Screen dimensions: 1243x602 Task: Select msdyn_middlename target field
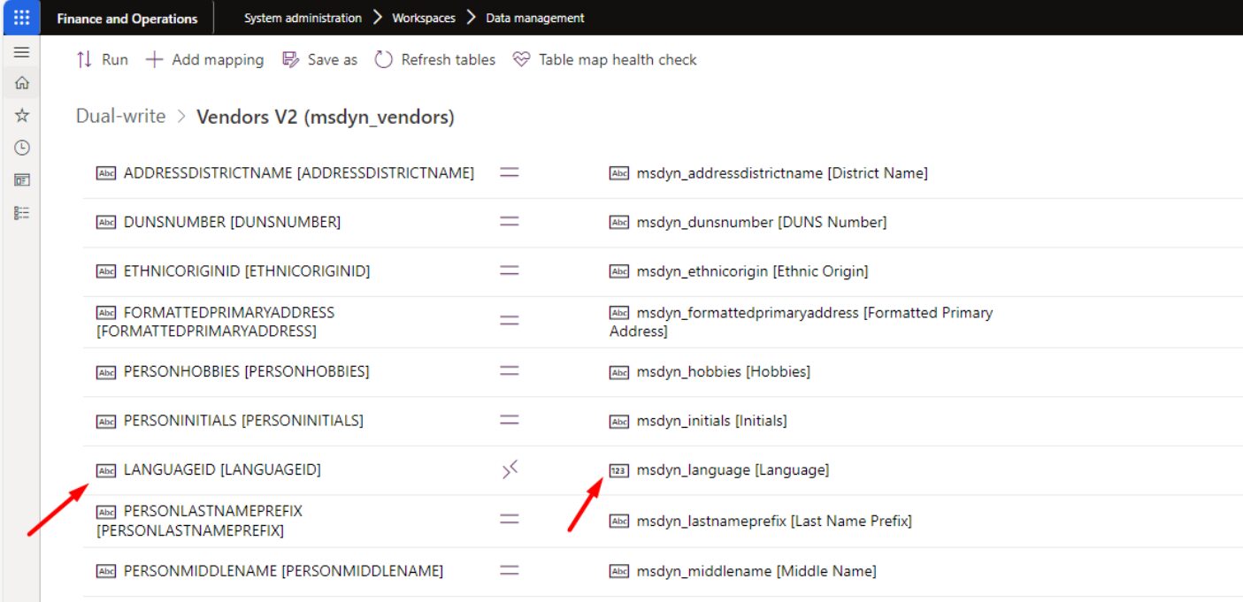click(x=756, y=571)
